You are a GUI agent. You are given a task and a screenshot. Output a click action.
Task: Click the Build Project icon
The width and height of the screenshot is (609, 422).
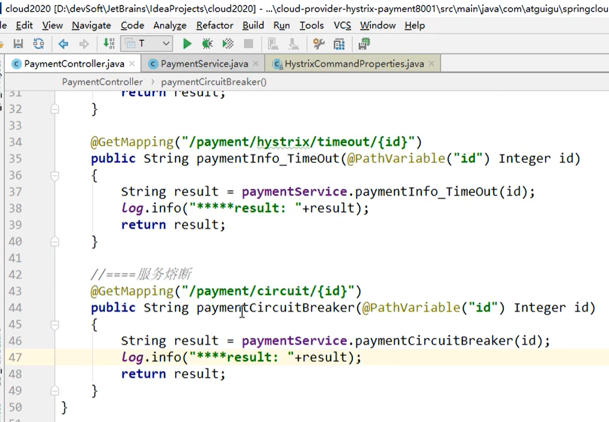(109, 43)
